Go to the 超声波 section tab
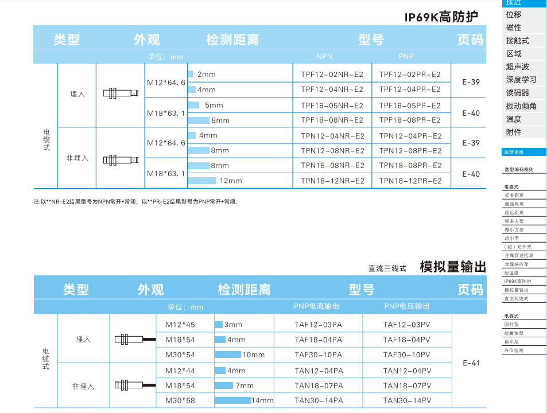Screen dimensions: 547x413 517,67
